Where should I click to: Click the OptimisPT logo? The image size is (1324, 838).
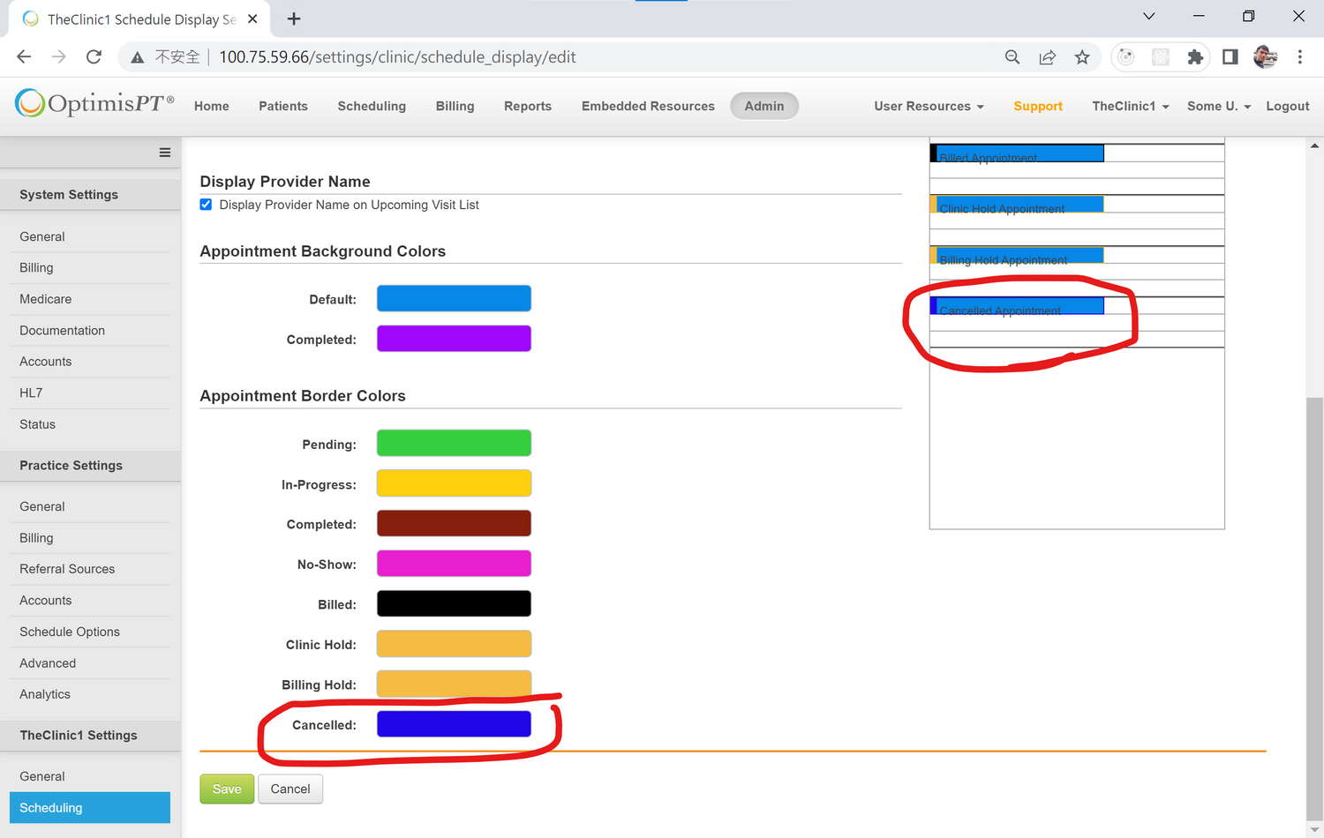[94, 104]
